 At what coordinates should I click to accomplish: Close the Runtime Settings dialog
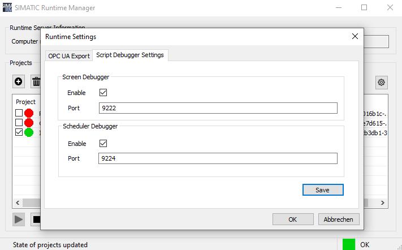tap(355, 36)
